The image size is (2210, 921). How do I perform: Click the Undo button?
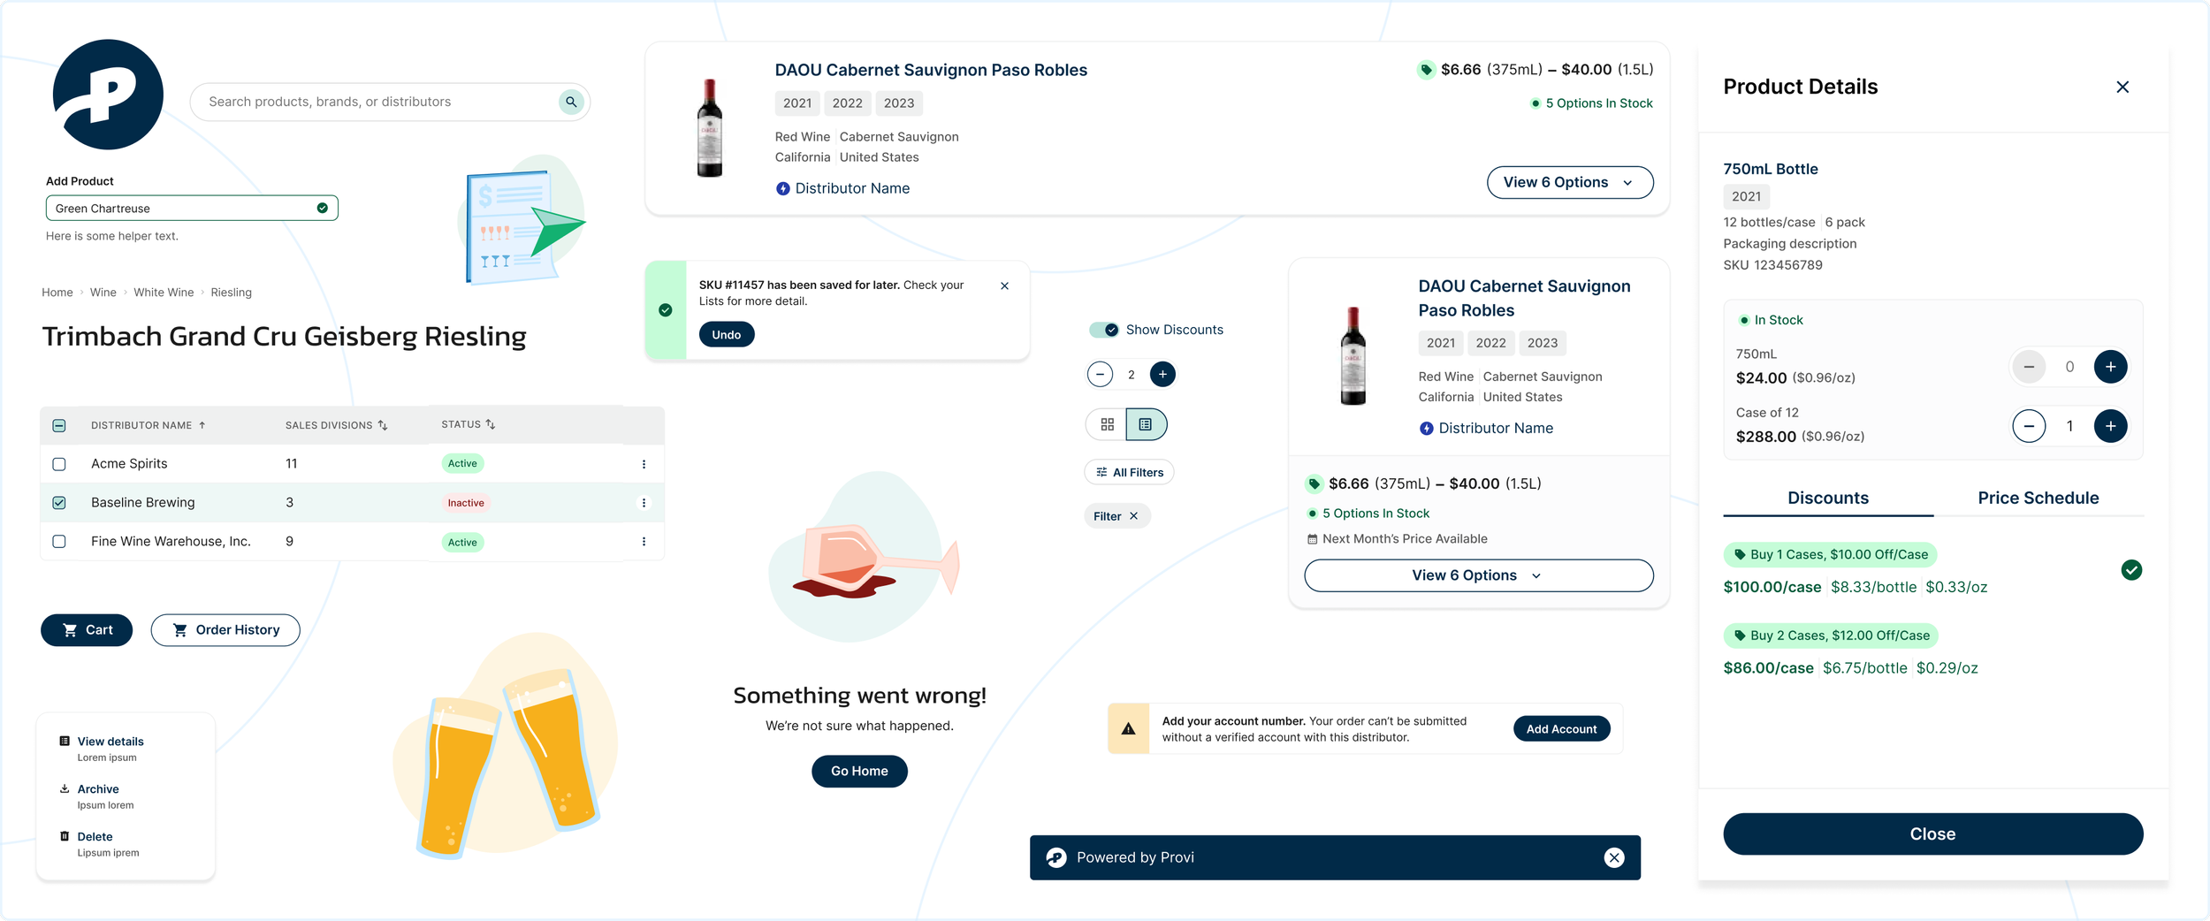(x=727, y=335)
